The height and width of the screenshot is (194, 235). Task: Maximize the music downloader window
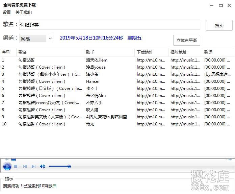(220, 5)
